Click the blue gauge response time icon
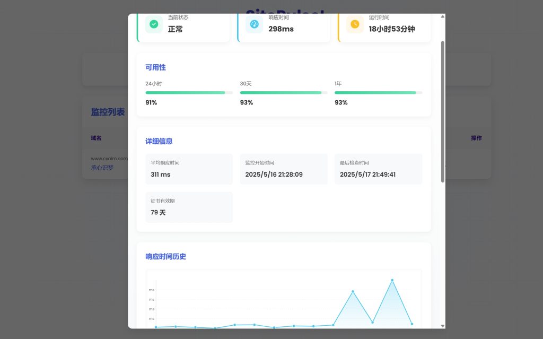Viewport: 543px width, 339px height. (254, 24)
